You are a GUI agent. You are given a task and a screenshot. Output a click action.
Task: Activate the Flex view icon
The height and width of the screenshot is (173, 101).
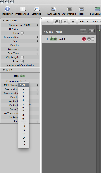(81, 9)
